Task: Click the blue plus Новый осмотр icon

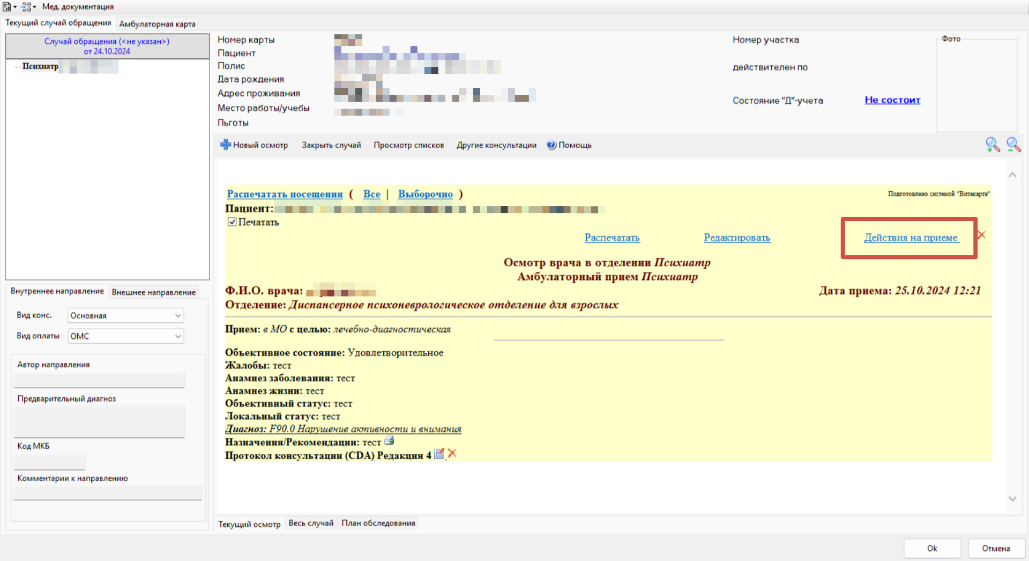Action: pyautogui.click(x=226, y=145)
